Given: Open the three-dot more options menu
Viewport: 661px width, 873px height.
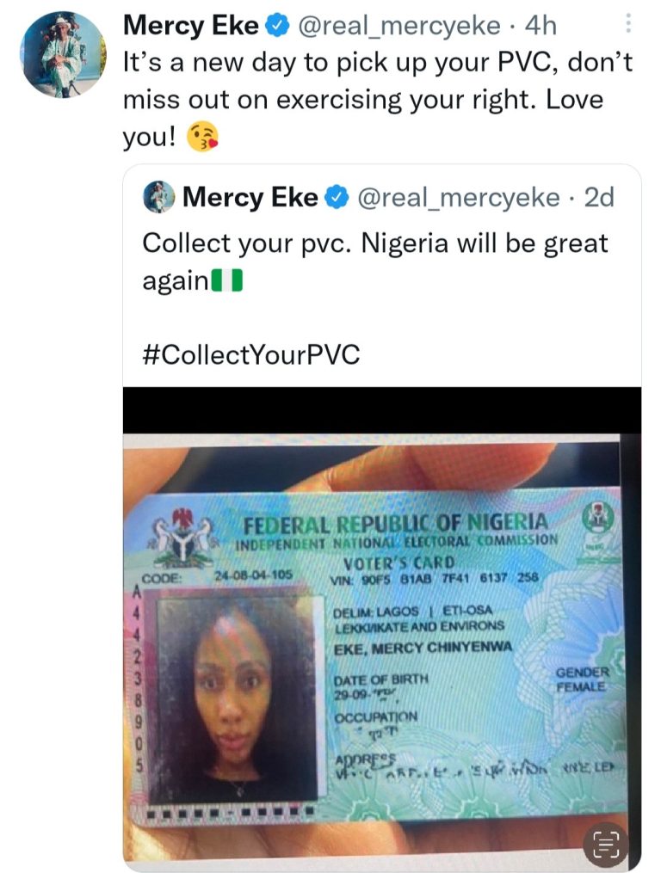Looking at the screenshot, I should (x=629, y=24).
